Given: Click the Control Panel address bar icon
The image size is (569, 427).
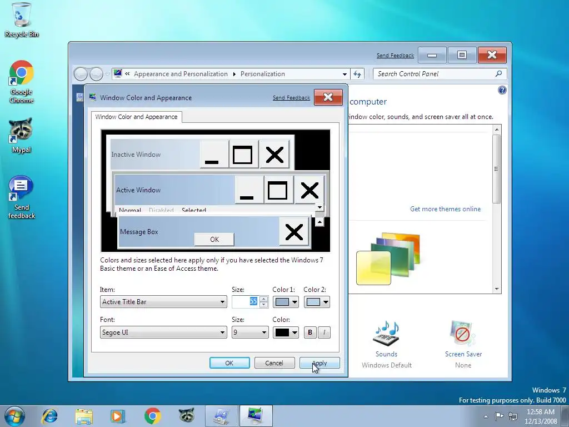Looking at the screenshot, I should point(118,74).
